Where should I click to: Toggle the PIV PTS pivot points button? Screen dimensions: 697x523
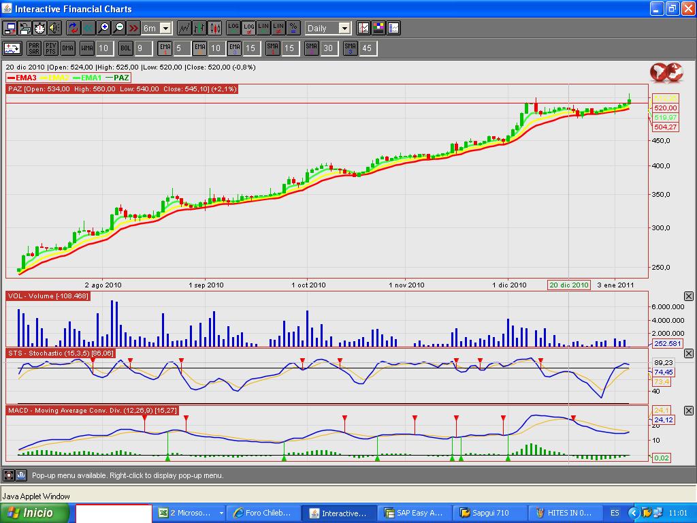click(51, 48)
